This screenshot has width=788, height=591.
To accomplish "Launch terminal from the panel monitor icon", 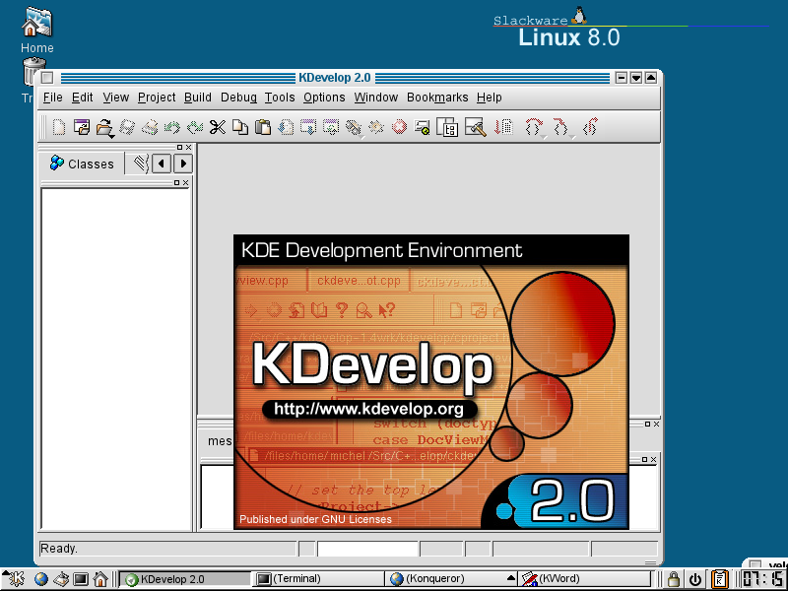I will tap(81, 579).
